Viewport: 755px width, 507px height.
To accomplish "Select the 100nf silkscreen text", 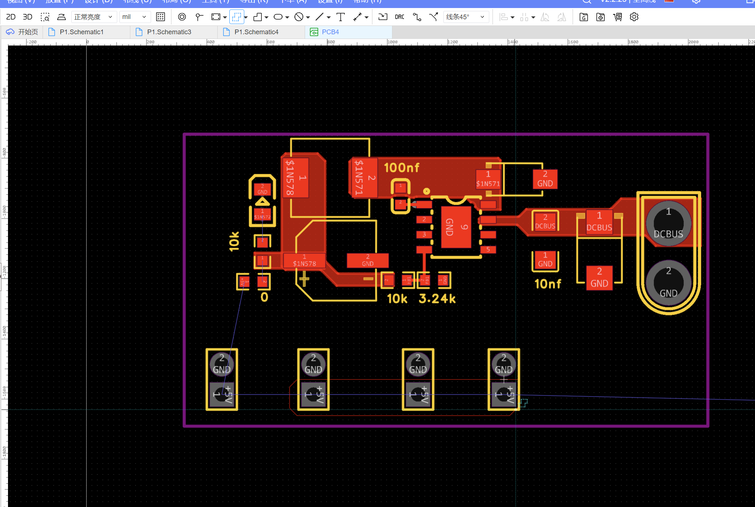I will (x=402, y=168).
